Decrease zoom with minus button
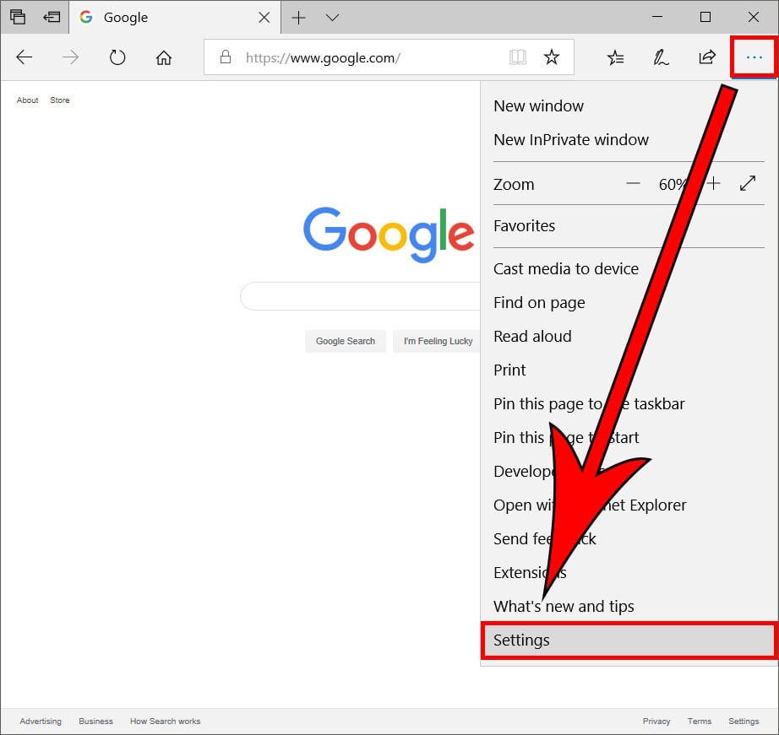Image resolution: width=779 pixels, height=735 pixels. click(x=633, y=184)
